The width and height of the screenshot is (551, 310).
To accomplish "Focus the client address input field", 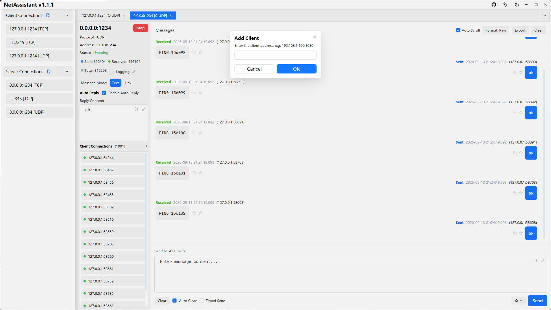I will [275, 55].
